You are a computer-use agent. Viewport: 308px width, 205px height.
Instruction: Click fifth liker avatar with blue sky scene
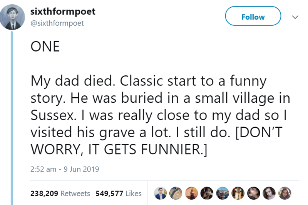pyautogui.click(x=222, y=193)
